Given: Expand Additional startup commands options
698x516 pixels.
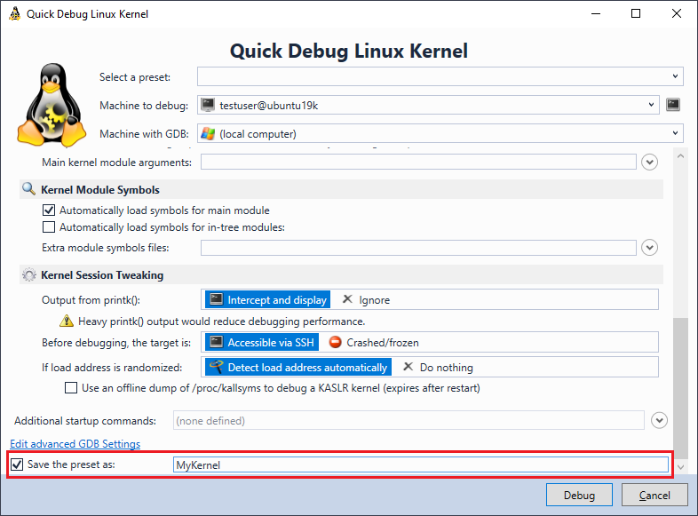Looking at the screenshot, I should coord(659,420).
